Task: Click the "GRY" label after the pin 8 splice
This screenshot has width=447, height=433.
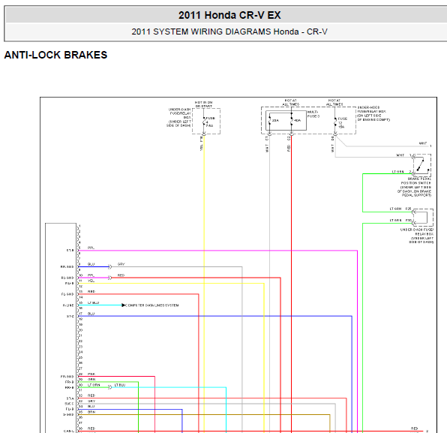Action: tap(121, 264)
